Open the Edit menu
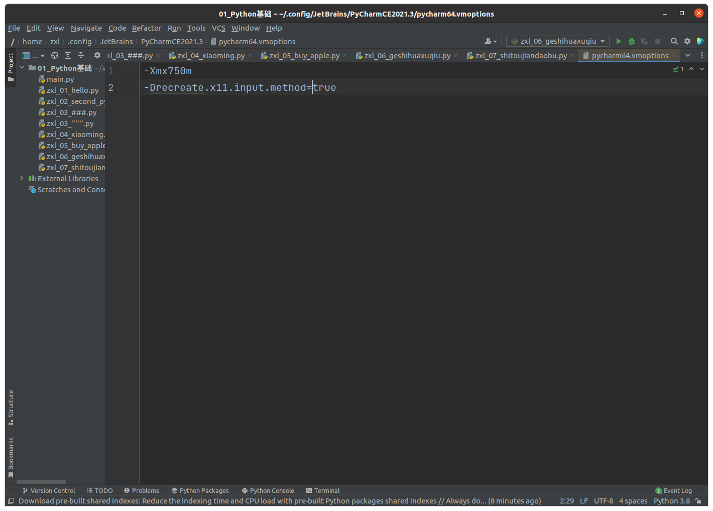The height and width of the screenshot is (511, 713). point(34,28)
